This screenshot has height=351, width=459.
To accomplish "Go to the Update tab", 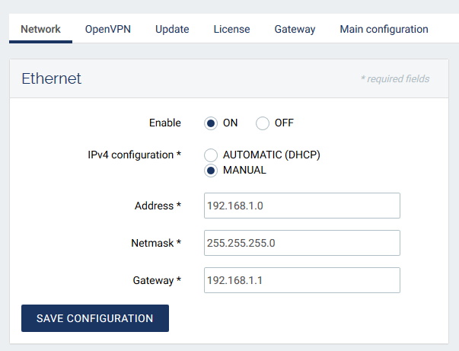I will (x=172, y=30).
